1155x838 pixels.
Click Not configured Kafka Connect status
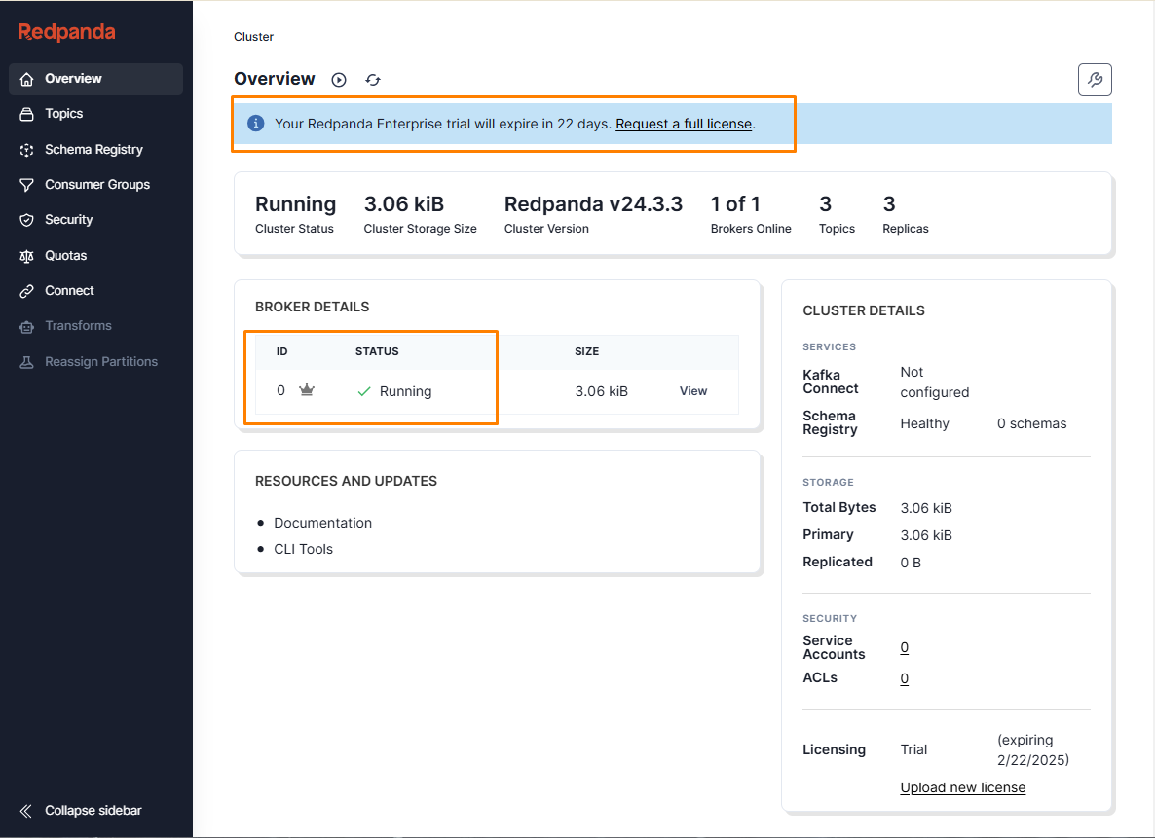(x=935, y=383)
